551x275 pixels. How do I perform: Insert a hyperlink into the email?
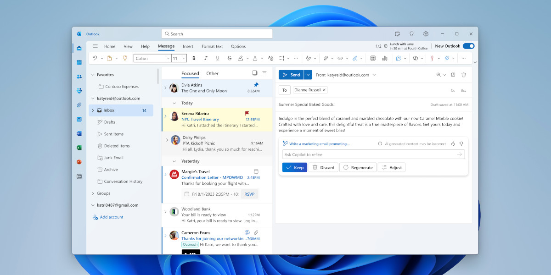tap(340, 58)
